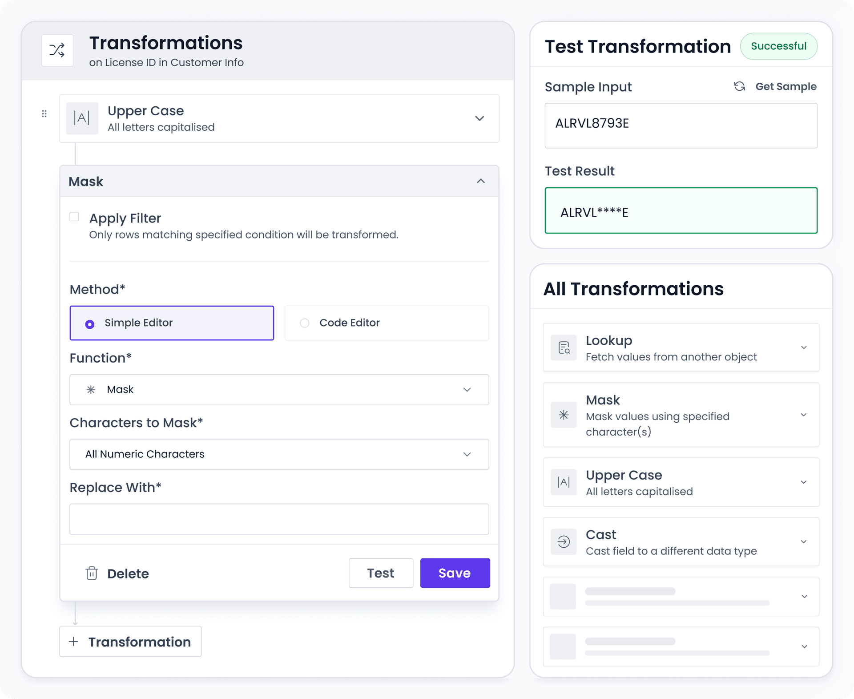Click the Transformations shuffle icon in header
This screenshot has width=854, height=699.
(57, 50)
